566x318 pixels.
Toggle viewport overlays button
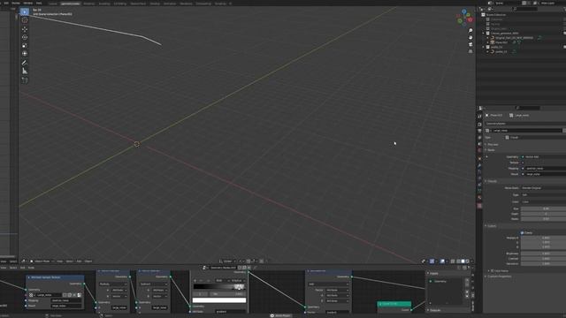tap(442, 261)
